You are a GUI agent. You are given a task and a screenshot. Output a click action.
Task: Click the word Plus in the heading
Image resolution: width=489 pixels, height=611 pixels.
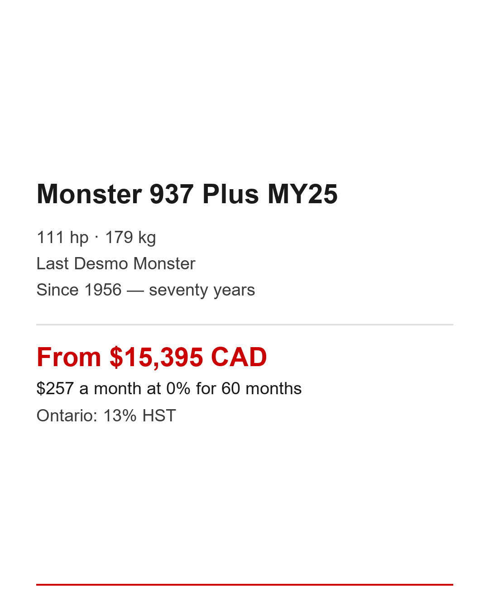tap(230, 194)
